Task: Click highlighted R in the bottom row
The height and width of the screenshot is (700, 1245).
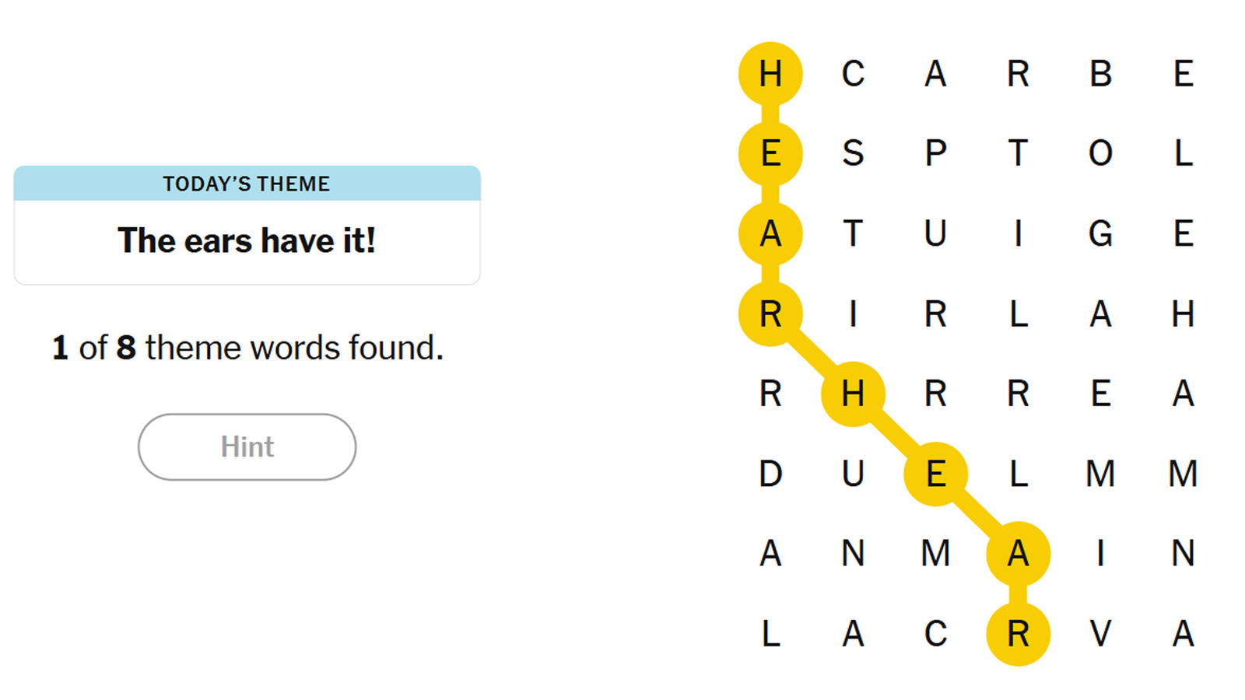Action: tap(1018, 633)
